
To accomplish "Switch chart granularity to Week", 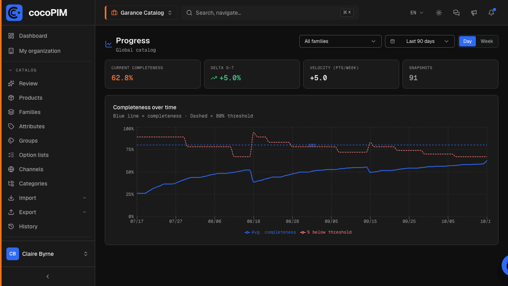I will 487,41.
